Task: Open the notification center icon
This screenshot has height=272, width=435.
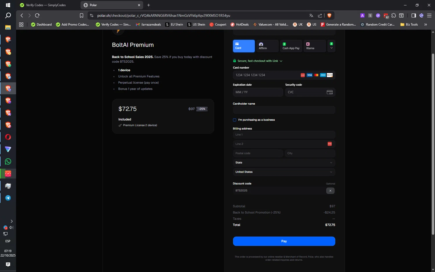Action: pos(8,264)
